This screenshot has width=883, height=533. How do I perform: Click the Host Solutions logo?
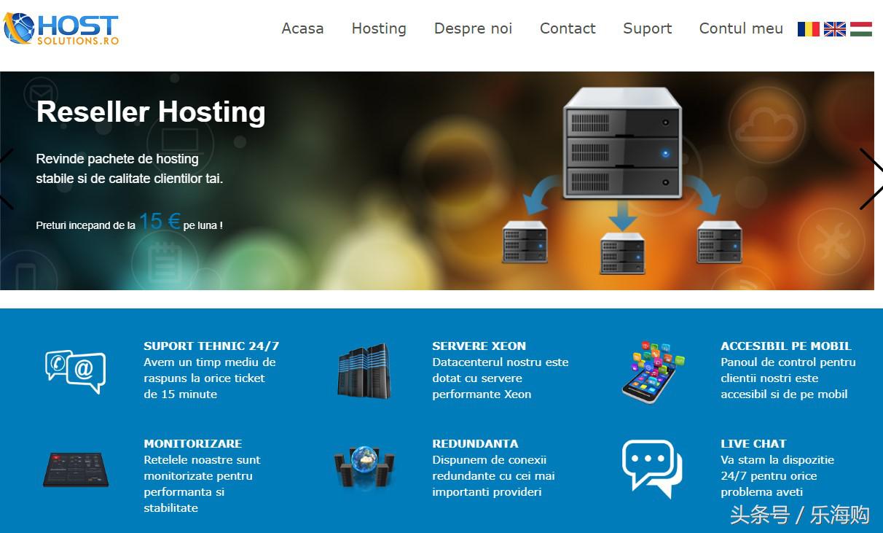(61, 29)
